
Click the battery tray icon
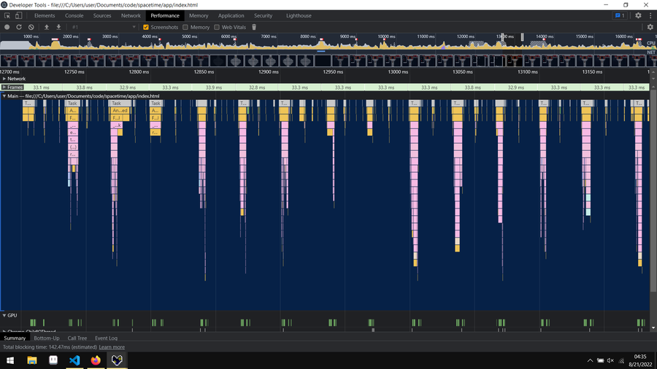point(601,361)
